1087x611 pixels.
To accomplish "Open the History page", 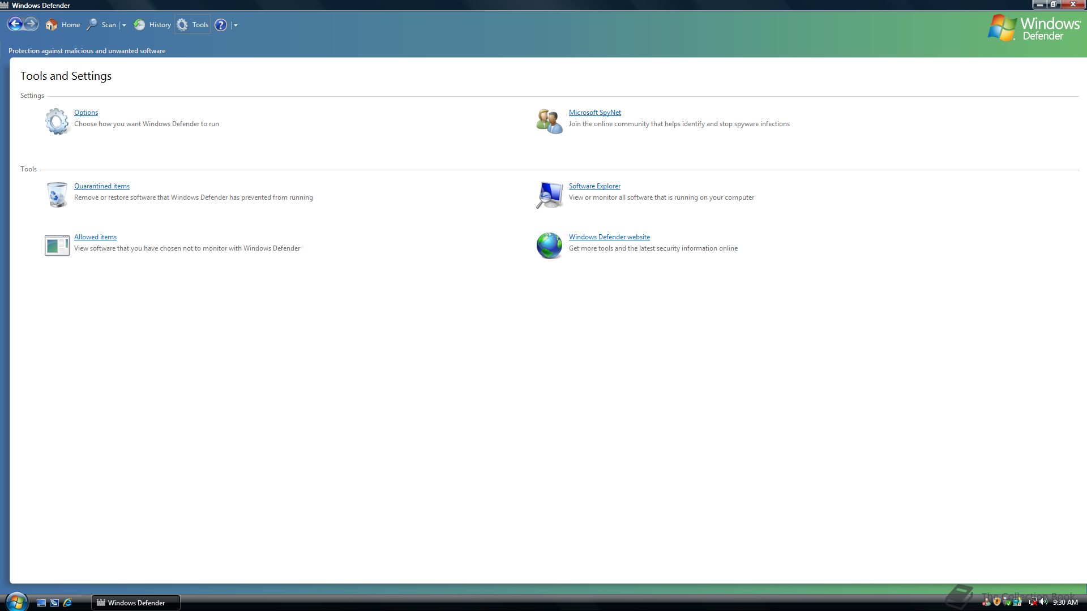I will click(x=152, y=25).
